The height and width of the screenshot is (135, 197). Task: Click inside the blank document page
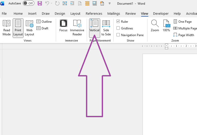pos(170,94)
